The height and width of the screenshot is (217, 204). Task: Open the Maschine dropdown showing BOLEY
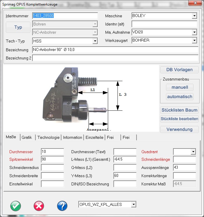click(194, 16)
